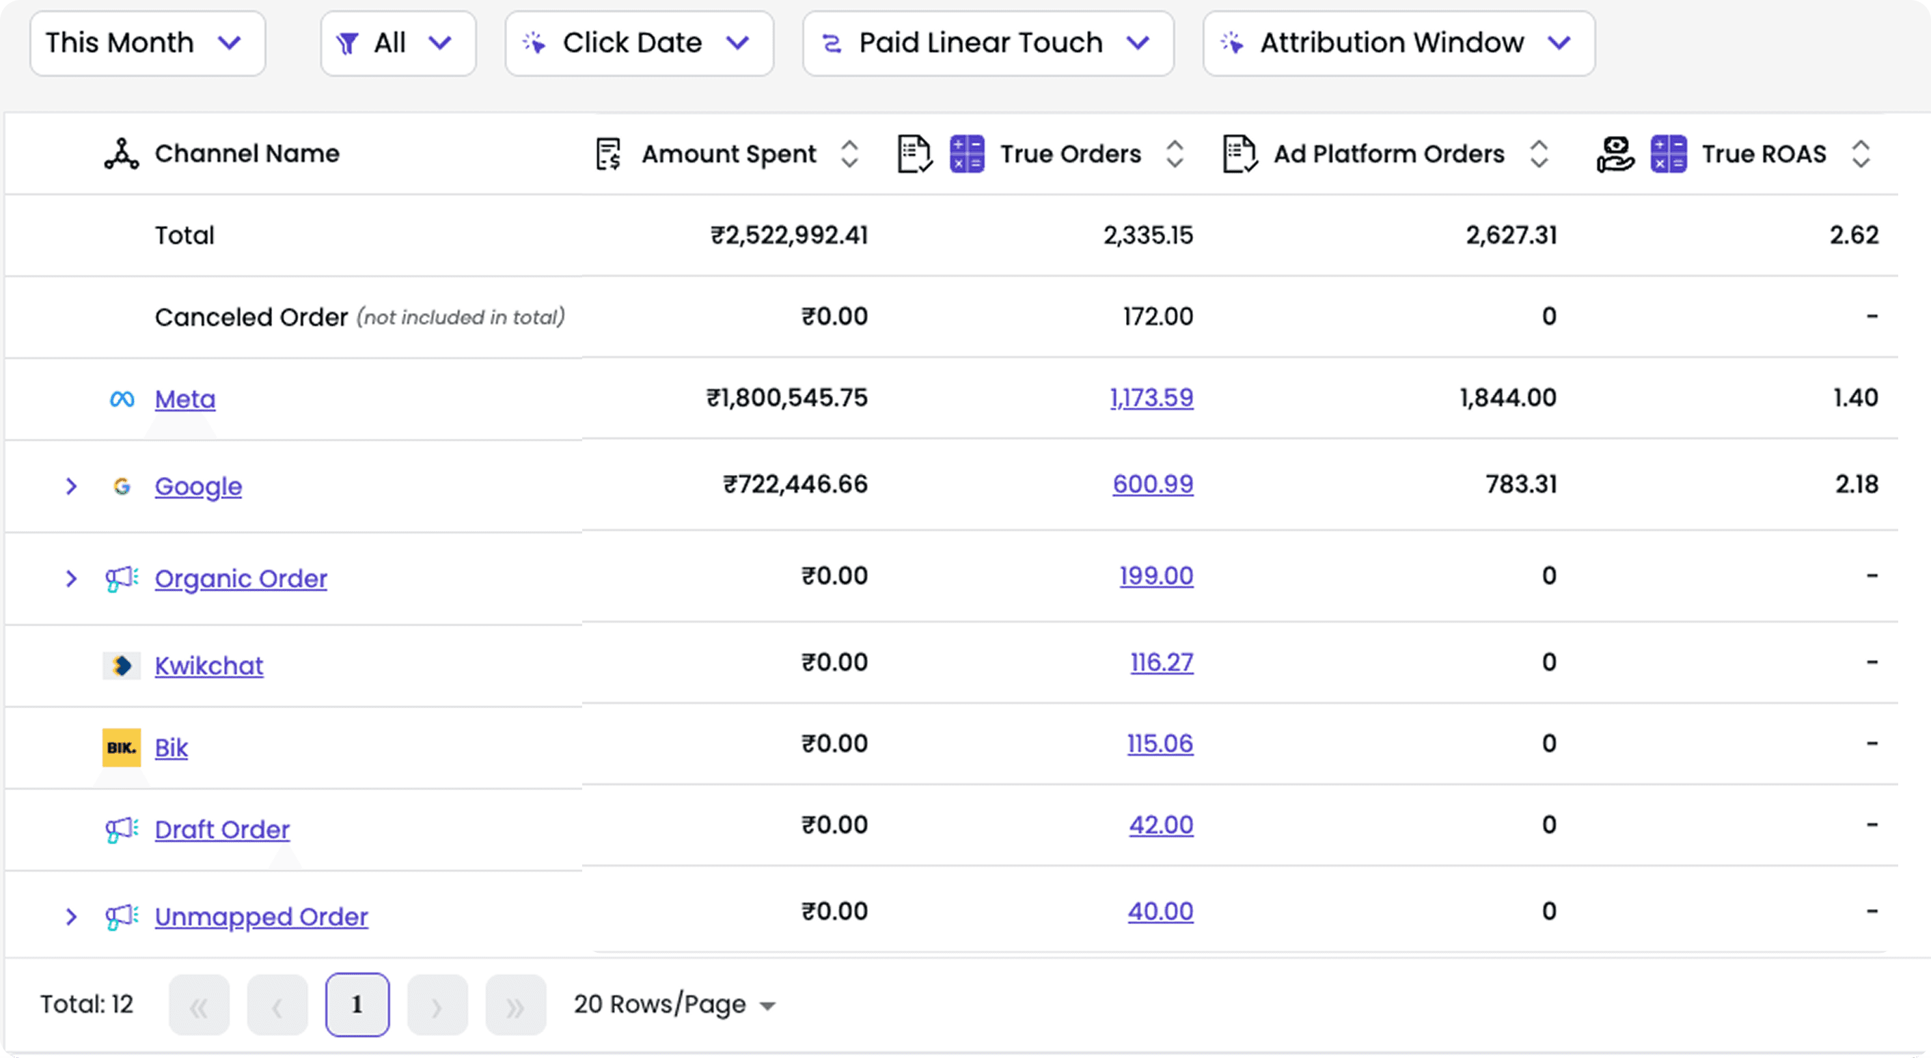Select page 1 in pagination
Screen dimensions: 1931x1058
[357, 1004]
